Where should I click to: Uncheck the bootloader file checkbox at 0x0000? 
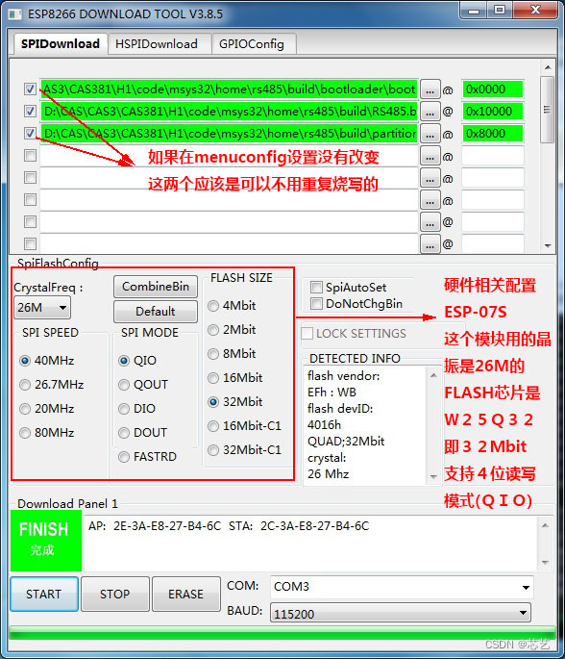pos(30,89)
